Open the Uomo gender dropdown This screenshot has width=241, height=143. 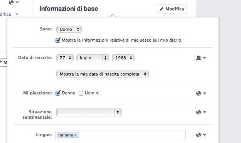[x=69, y=29]
